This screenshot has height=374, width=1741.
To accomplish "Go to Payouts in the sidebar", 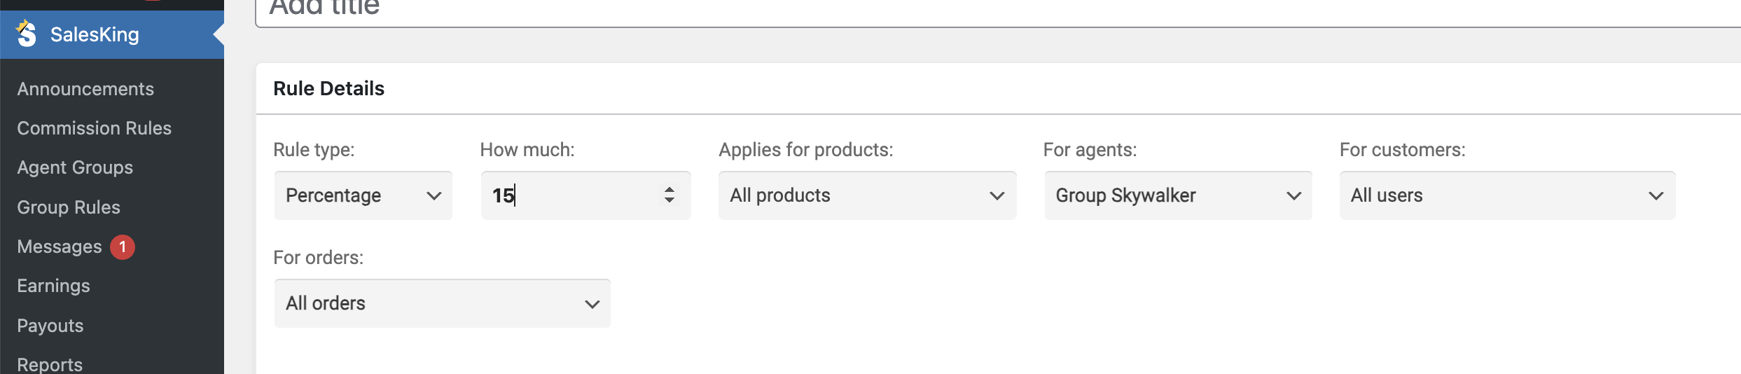I will [50, 326].
